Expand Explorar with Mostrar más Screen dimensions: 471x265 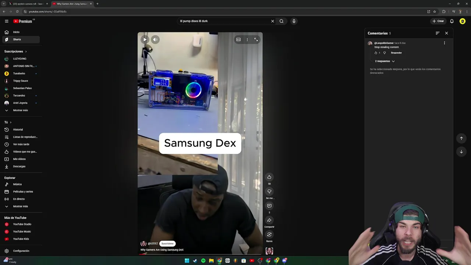pos(21,206)
